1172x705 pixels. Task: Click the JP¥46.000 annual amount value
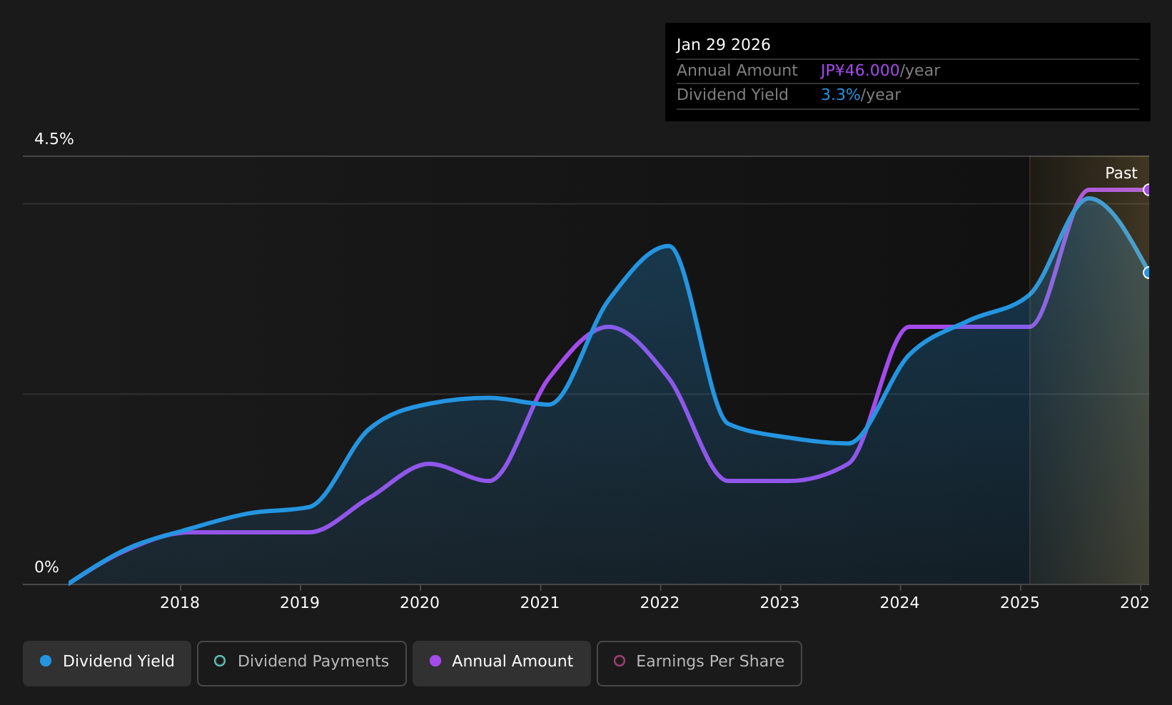860,71
